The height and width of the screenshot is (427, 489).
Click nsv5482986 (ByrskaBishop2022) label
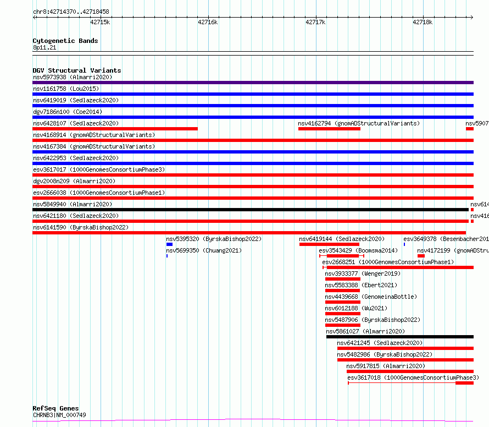[385, 354]
